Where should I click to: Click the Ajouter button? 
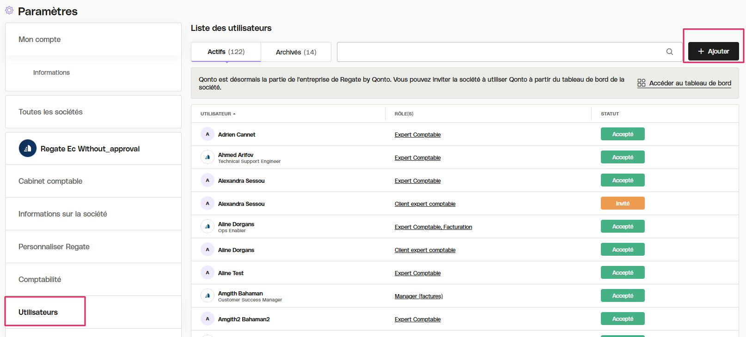(x=713, y=51)
